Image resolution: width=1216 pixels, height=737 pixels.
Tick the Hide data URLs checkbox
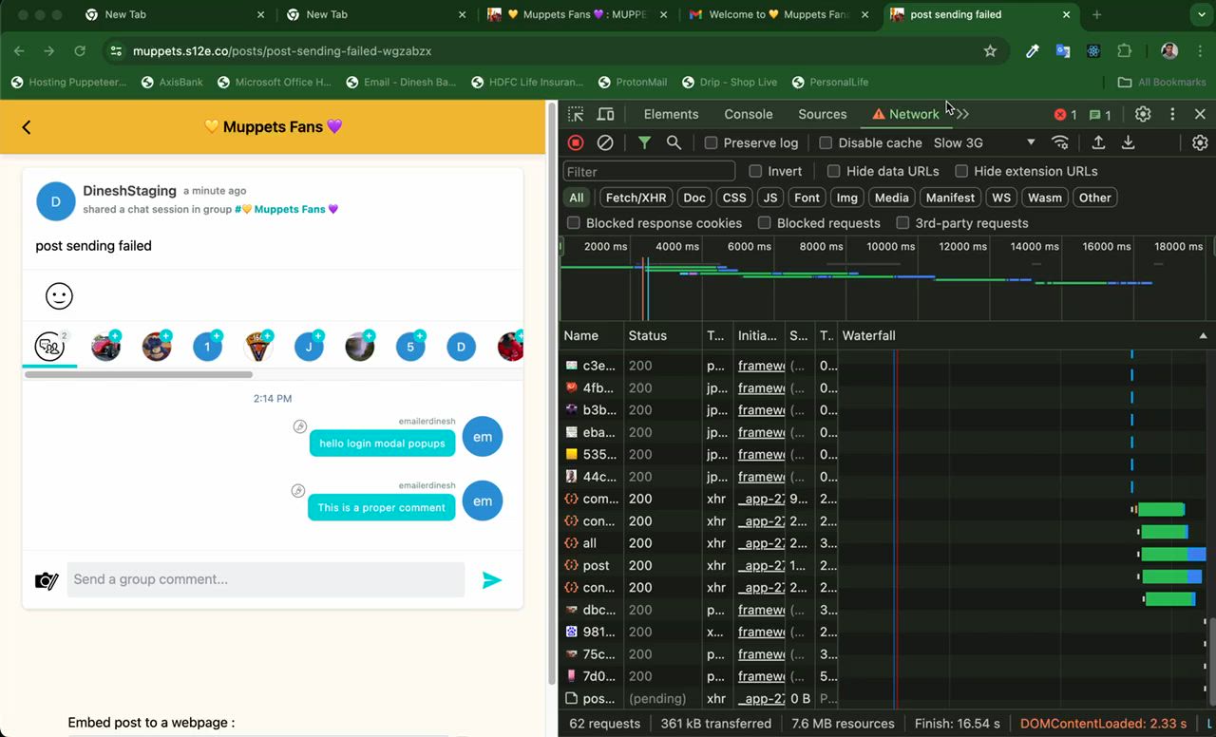tap(833, 171)
